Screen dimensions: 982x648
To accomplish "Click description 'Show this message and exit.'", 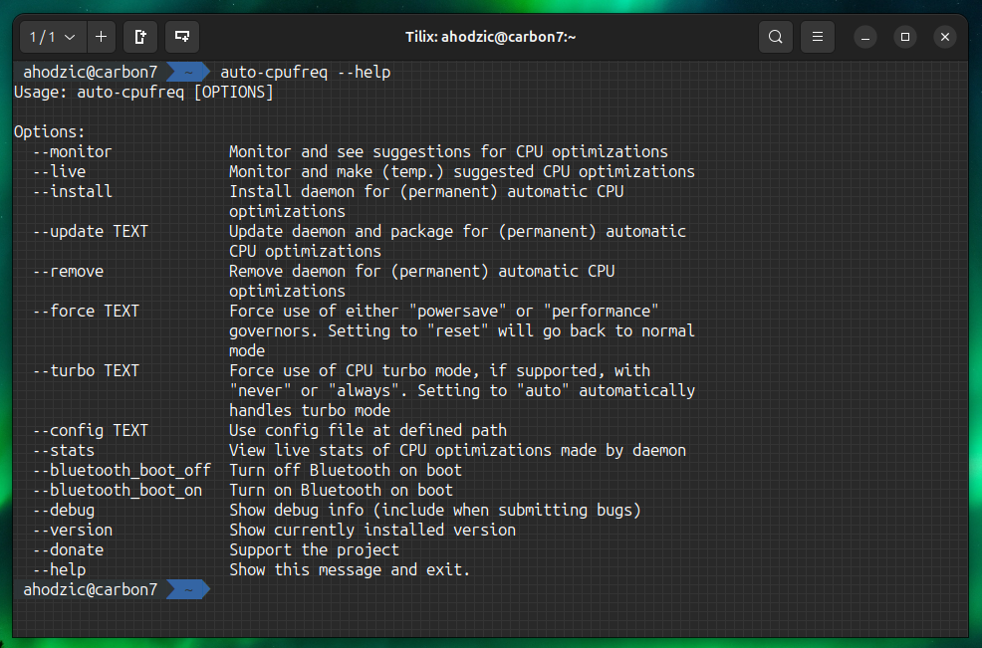I will click(x=351, y=570).
